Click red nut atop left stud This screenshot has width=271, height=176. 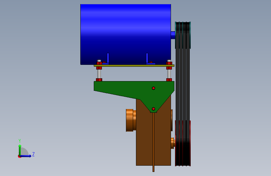point(99,63)
